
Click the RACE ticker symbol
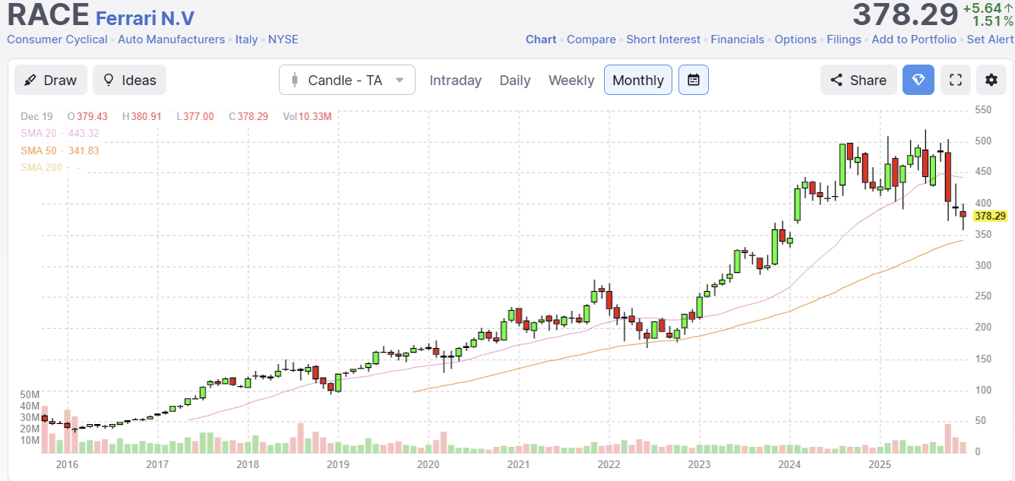click(48, 15)
